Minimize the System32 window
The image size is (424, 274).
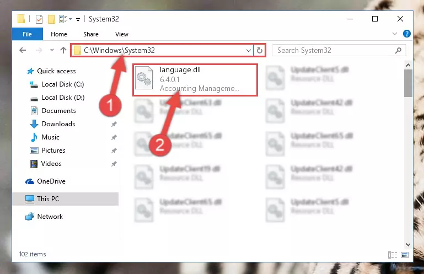click(350, 19)
